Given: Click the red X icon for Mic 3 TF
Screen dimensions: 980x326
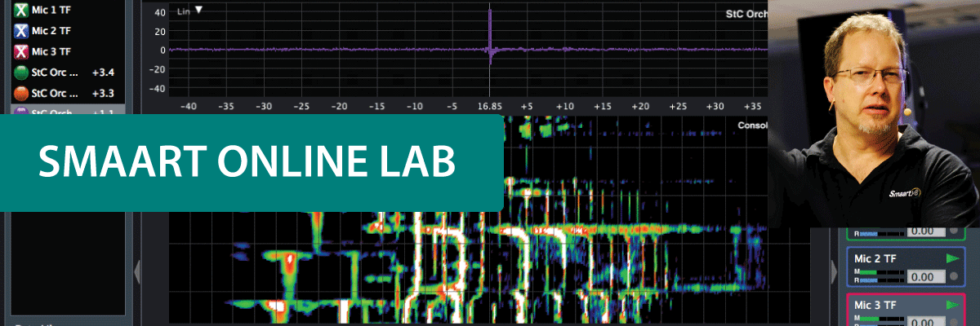Looking at the screenshot, I should [x=21, y=52].
